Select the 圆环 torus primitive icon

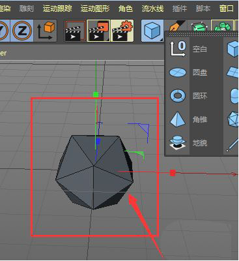(x=178, y=96)
